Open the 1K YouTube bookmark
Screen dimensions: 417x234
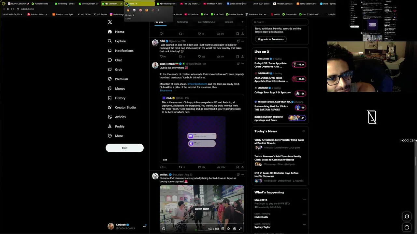[191, 14]
